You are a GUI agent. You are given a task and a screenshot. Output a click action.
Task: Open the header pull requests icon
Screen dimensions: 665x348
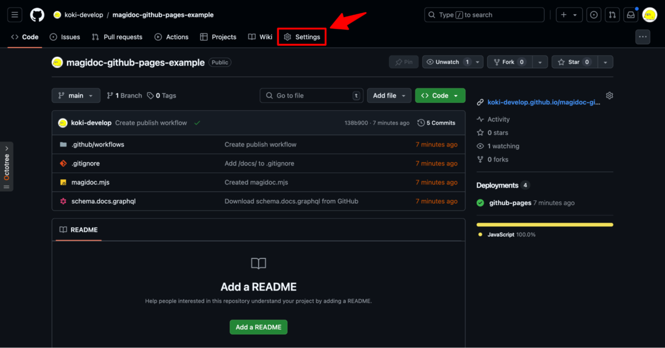coord(612,15)
